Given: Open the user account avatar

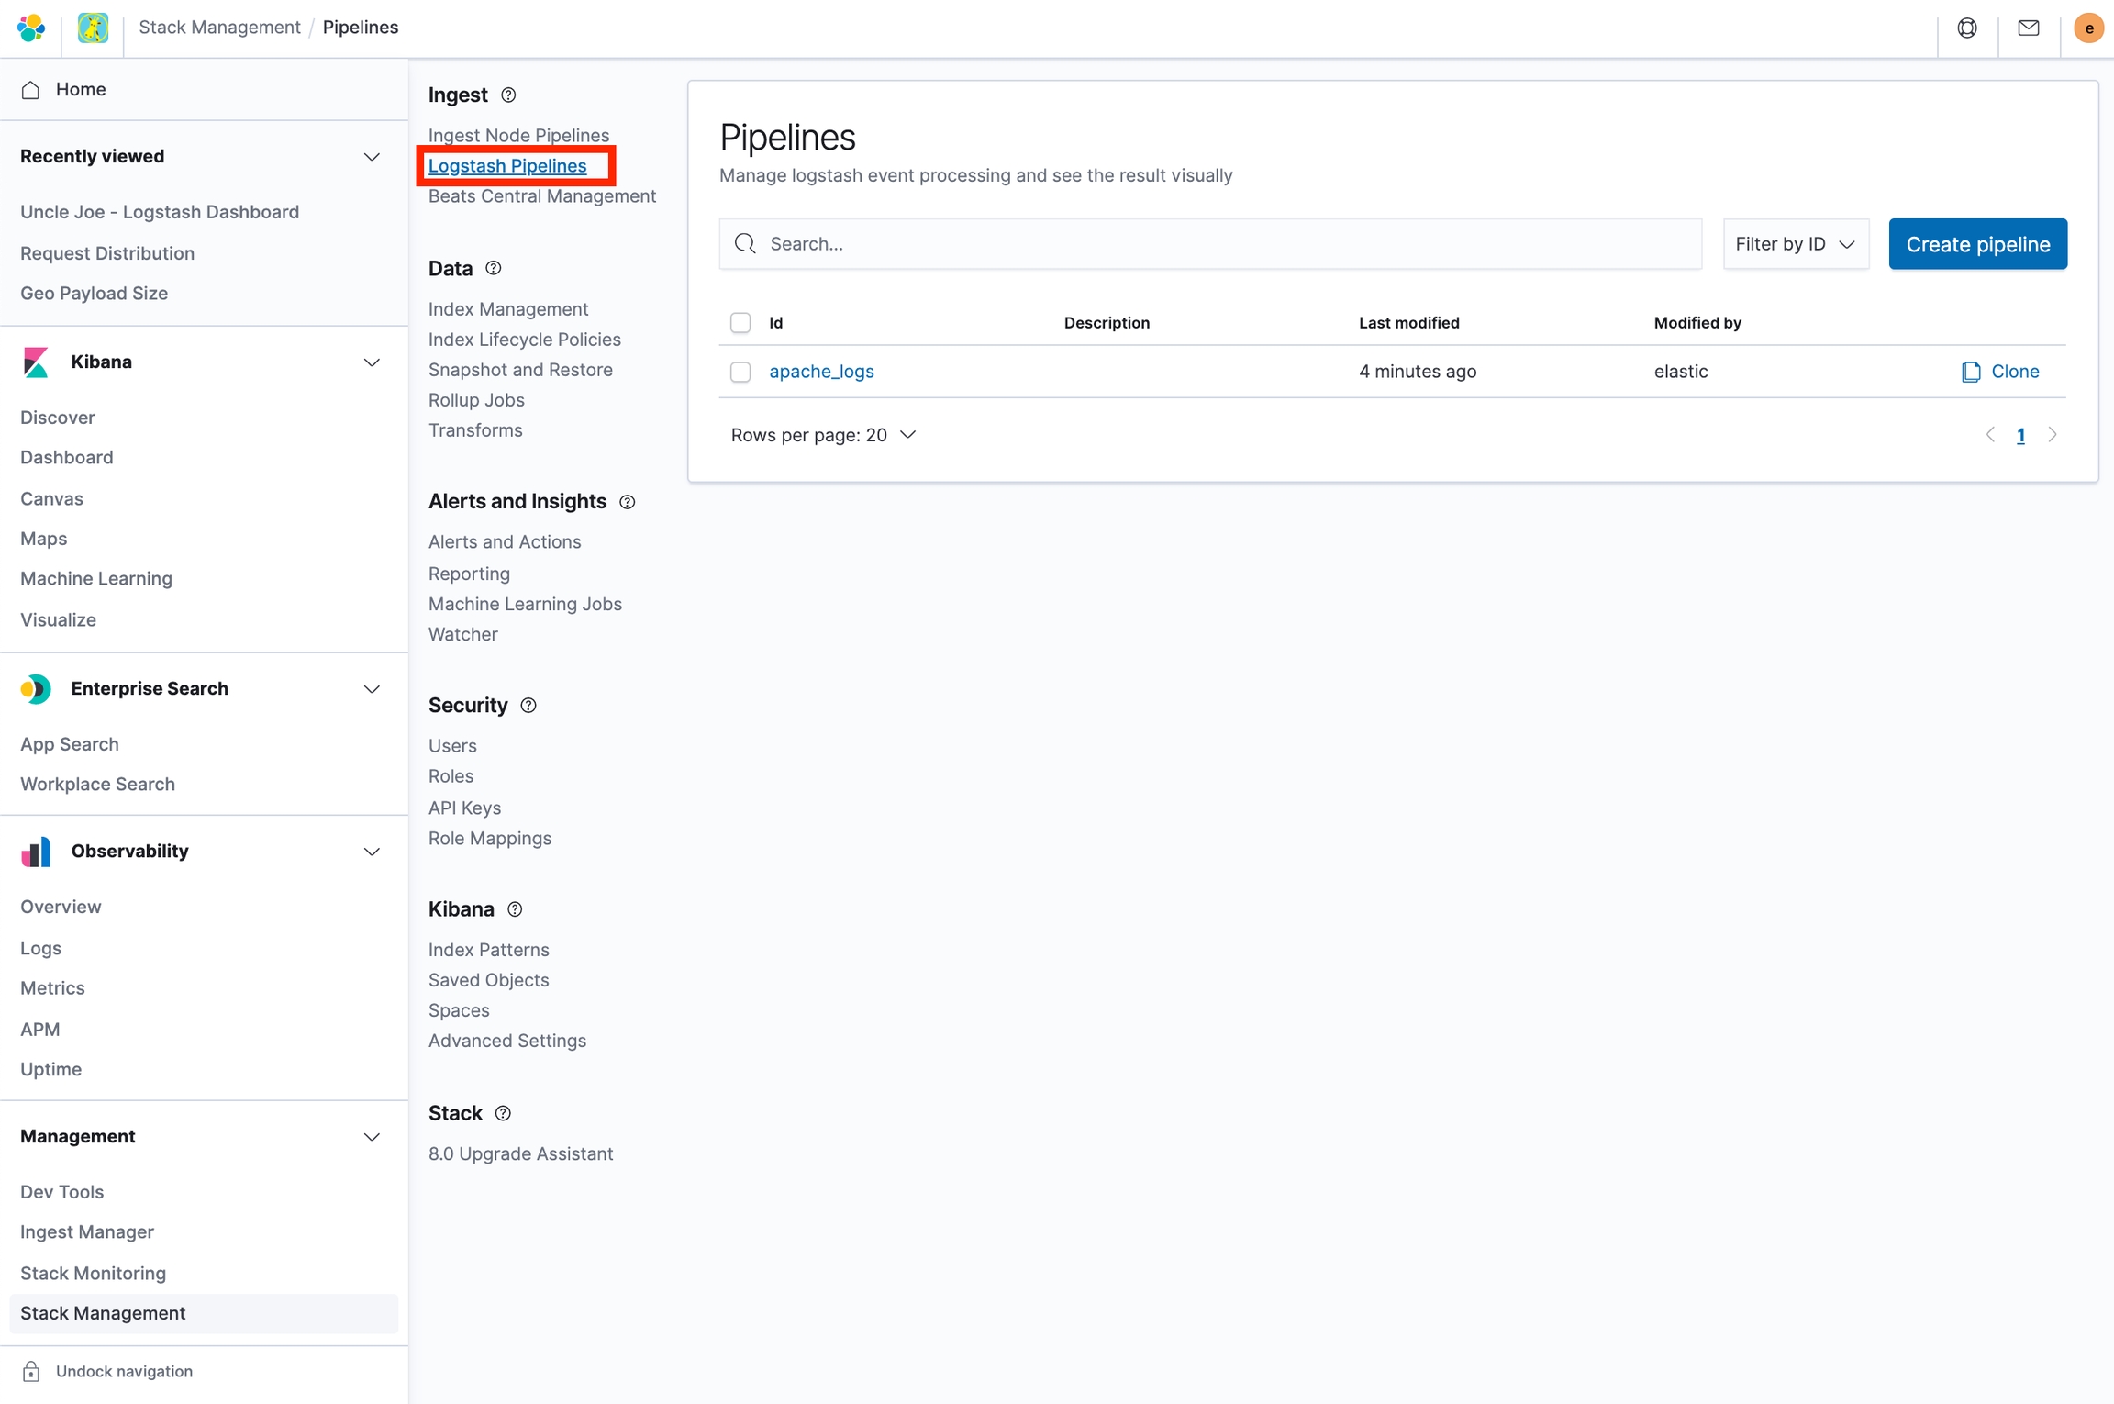Looking at the screenshot, I should [2088, 28].
